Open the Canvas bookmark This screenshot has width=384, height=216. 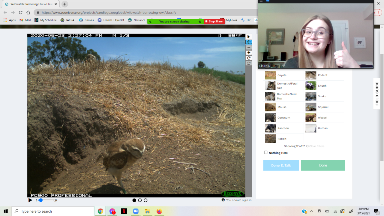(x=86, y=20)
